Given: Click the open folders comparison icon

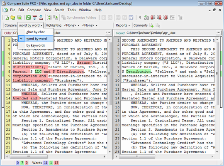Looking at the screenshot, I should [x=13, y=17].
